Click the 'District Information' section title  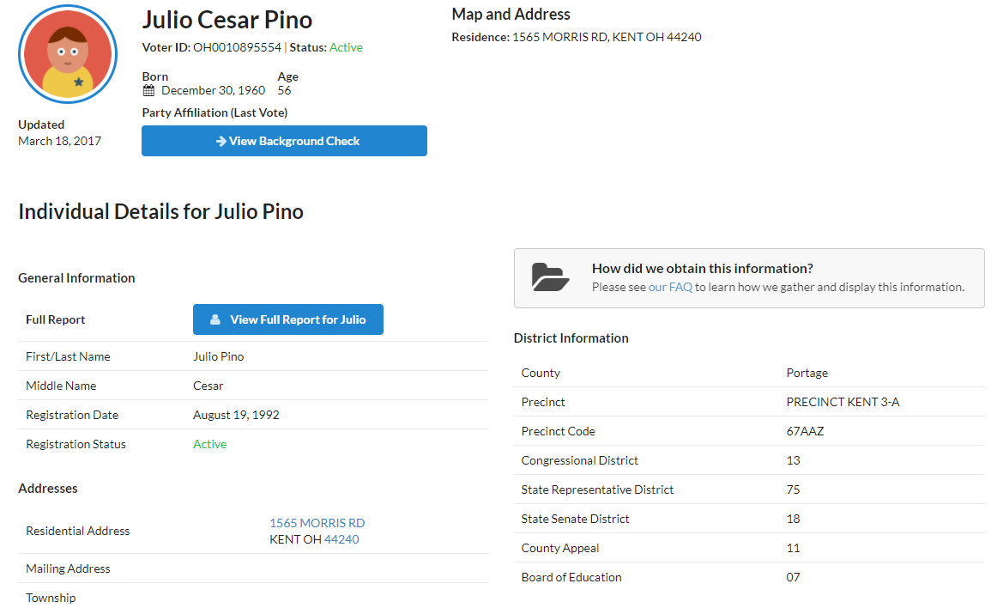coord(571,338)
